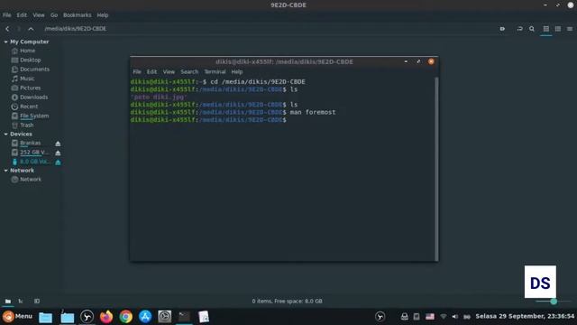577x325 pixels.
Task: Open Pictures folder in sidebar
Action: click(30, 88)
